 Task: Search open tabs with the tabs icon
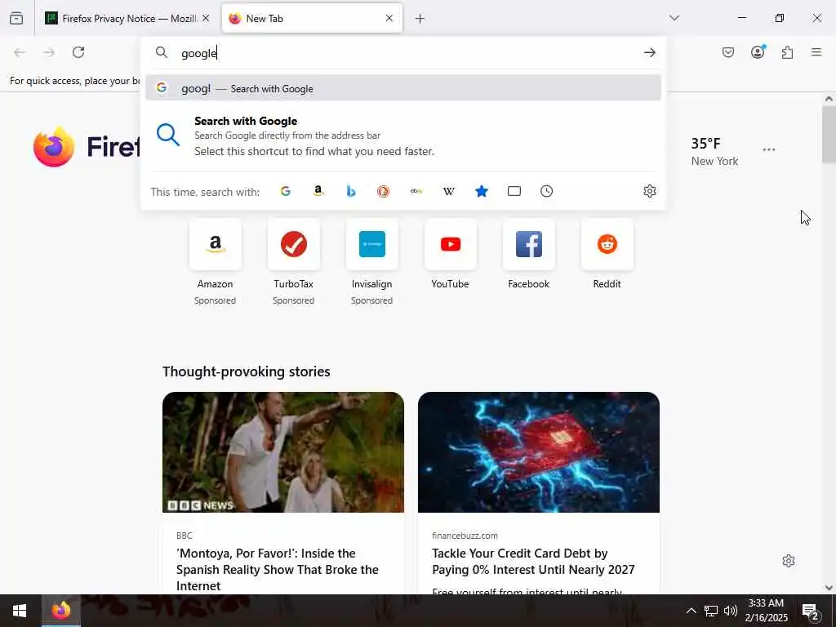pyautogui.click(x=514, y=191)
